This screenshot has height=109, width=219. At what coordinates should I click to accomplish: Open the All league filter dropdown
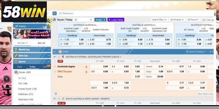coord(83,20)
